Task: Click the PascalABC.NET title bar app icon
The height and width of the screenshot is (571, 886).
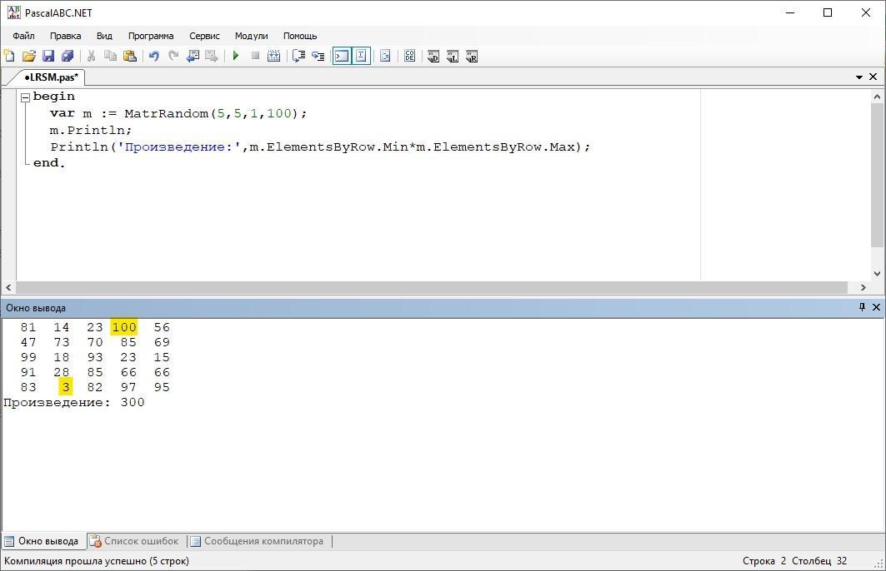Action: pyautogui.click(x=13, y=12)
